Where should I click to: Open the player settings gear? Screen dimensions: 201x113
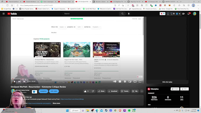[125, 81]
